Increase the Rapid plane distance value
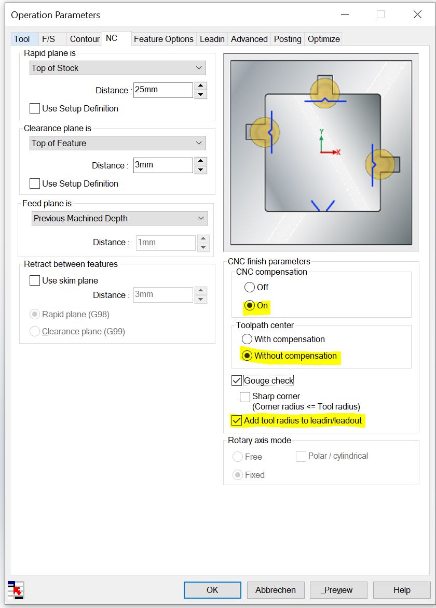 (x=201, y=86)
